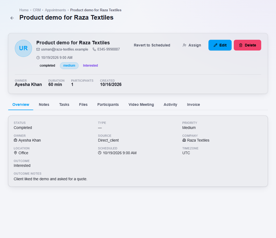
Task: Click the outcome notes about the quote
Action: (51, 179)
